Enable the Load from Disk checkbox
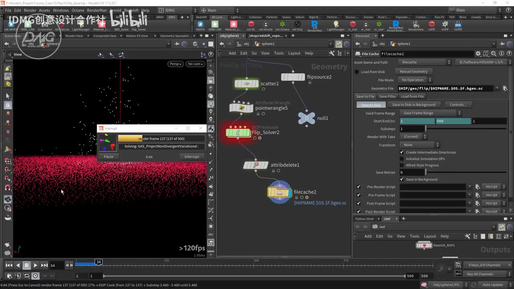This screenshot has height=289, width=514. pyautogui.click(x=357, y=72)
